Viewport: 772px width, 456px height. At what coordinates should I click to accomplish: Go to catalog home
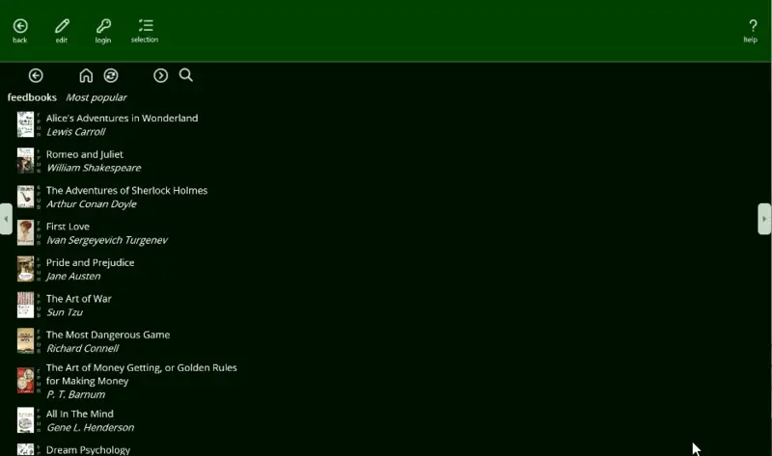pyautogui.click(x=86, y=75)
